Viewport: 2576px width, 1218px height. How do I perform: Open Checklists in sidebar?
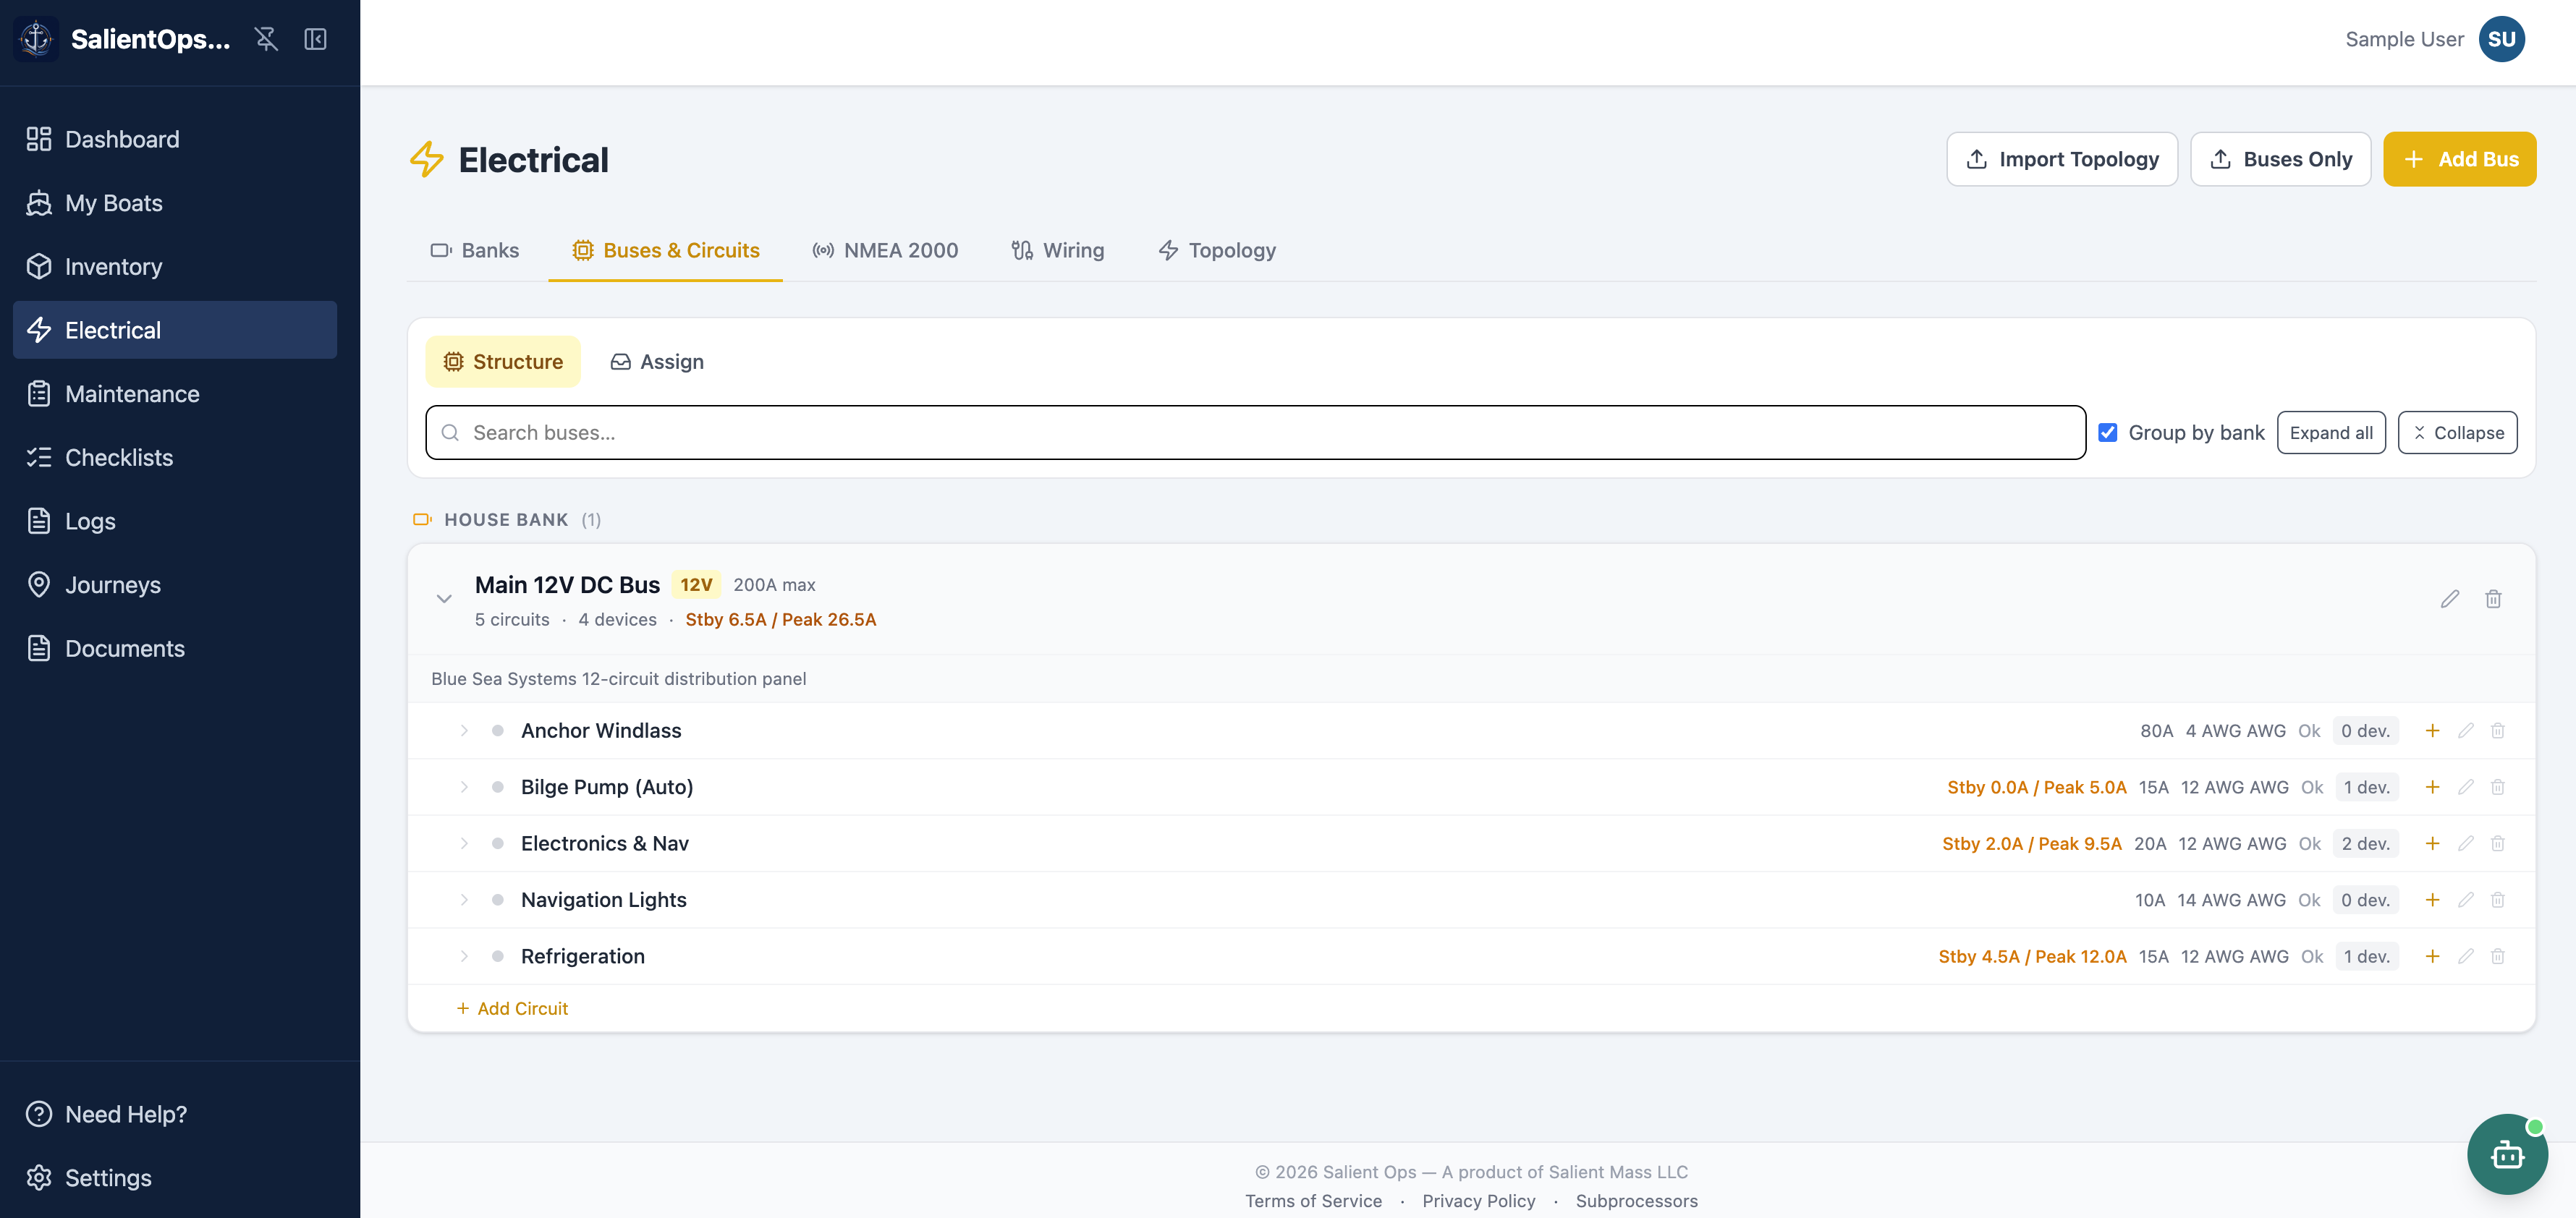click(x=175, y=458)
